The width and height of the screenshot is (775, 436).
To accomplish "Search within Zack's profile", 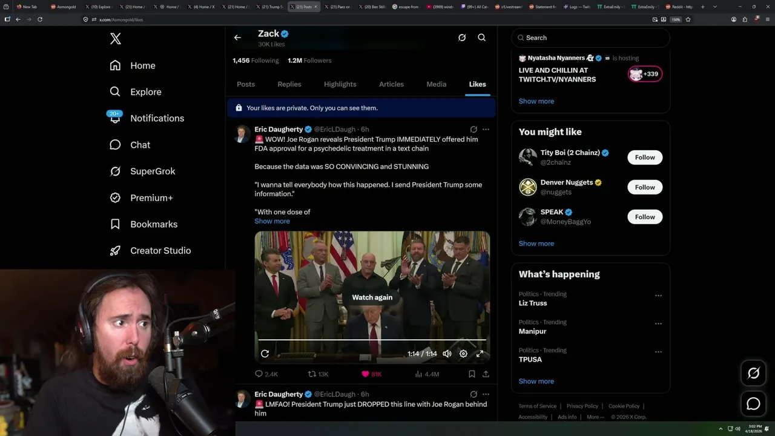I will click(482, 38).
